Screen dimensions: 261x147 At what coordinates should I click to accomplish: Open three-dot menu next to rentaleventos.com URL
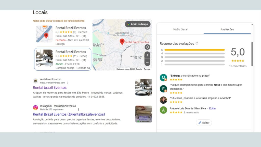(68, 83)
